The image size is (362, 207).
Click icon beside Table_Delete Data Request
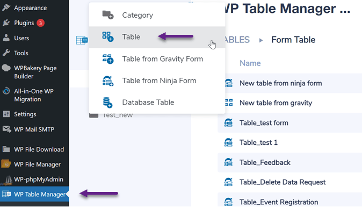click(x=229, y=182)
